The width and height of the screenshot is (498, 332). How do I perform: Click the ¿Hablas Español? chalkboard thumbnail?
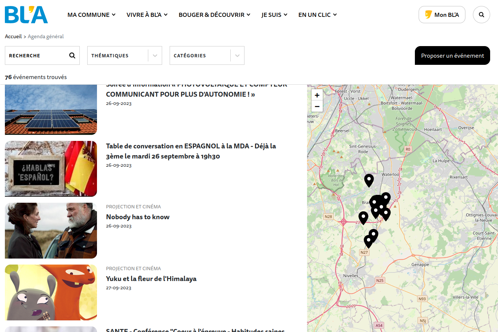point(51,169)
